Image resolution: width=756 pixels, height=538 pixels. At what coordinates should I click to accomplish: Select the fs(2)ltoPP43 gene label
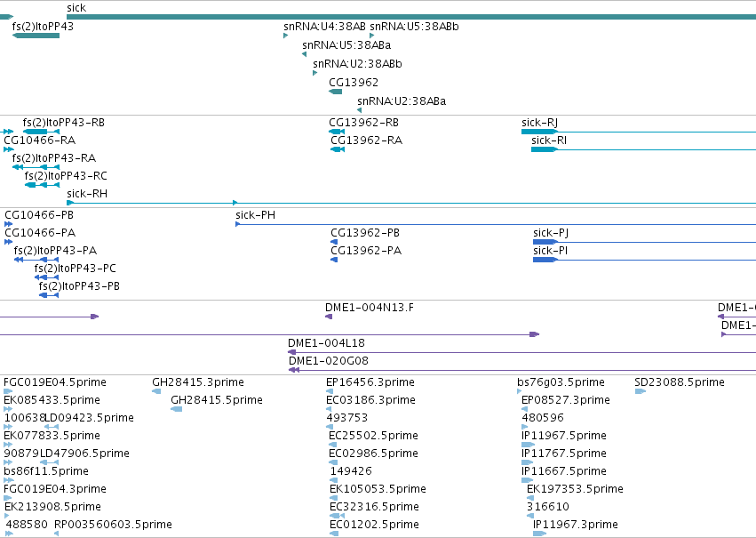(x=43, y=26)
